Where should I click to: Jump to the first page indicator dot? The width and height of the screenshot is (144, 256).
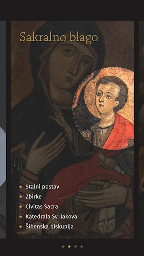pos(63,247)
